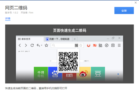
Task: Click the grid icon on the 新标签页 tab
Action: coord(19,39)
